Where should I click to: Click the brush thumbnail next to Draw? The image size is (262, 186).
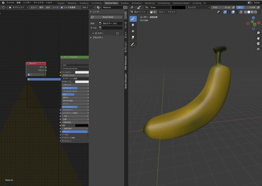pos(146,7)
